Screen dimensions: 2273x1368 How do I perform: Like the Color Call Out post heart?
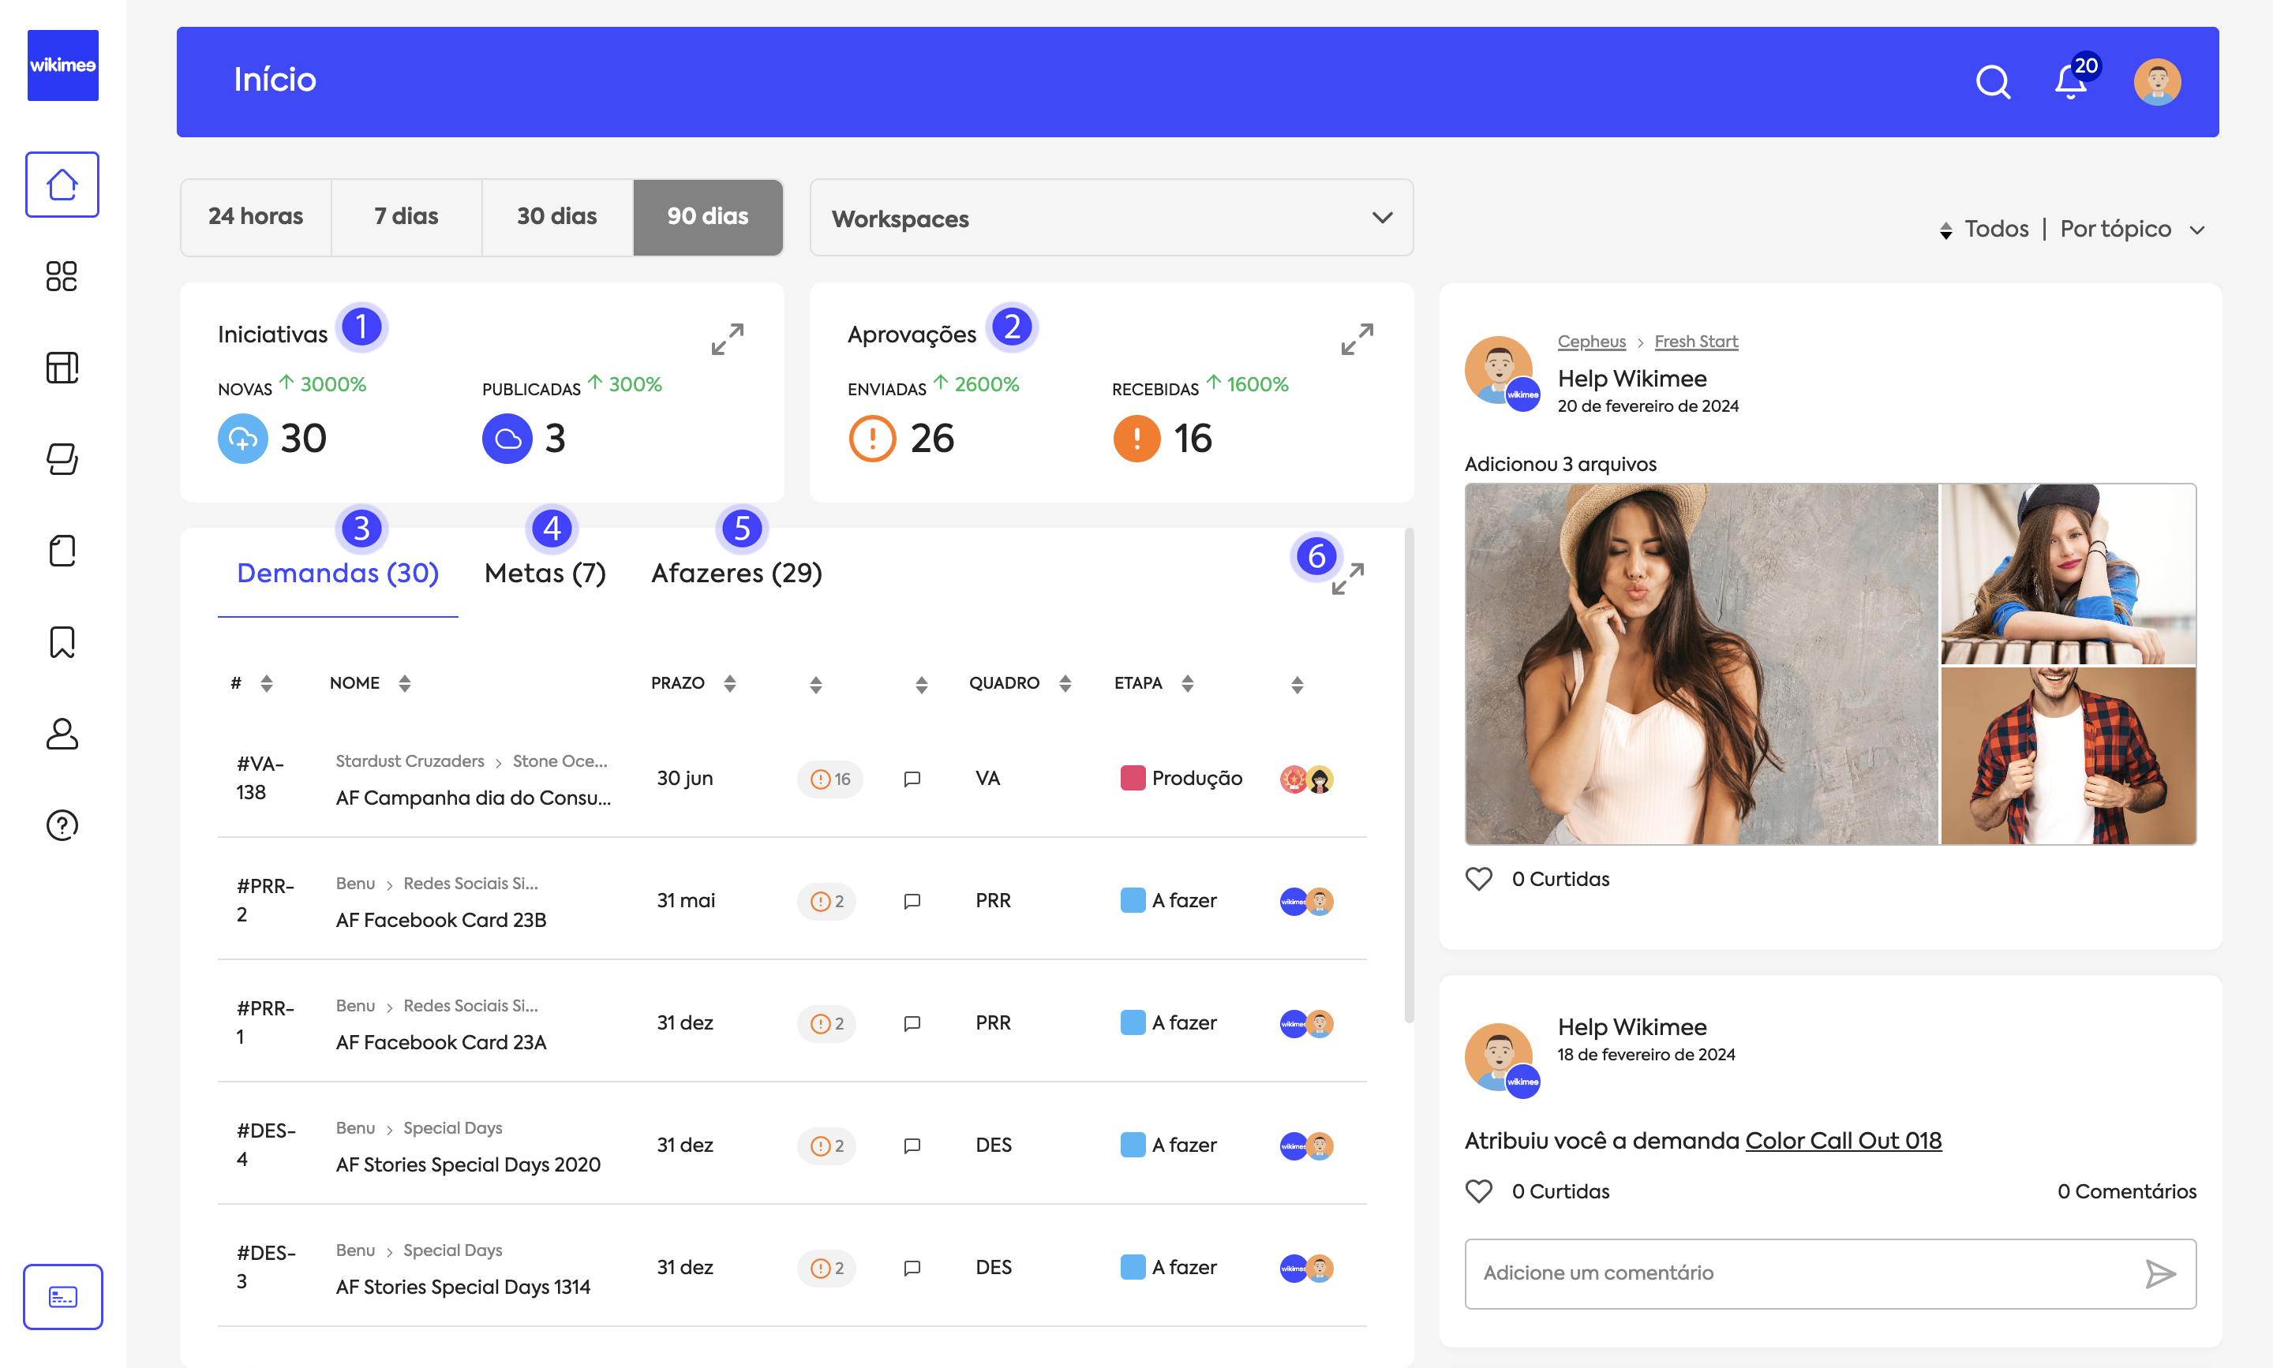(x=1479, y=1191)
